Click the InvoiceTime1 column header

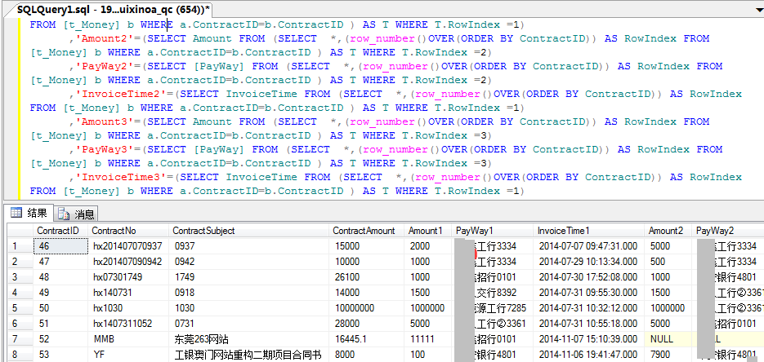(x=588, y=231)
